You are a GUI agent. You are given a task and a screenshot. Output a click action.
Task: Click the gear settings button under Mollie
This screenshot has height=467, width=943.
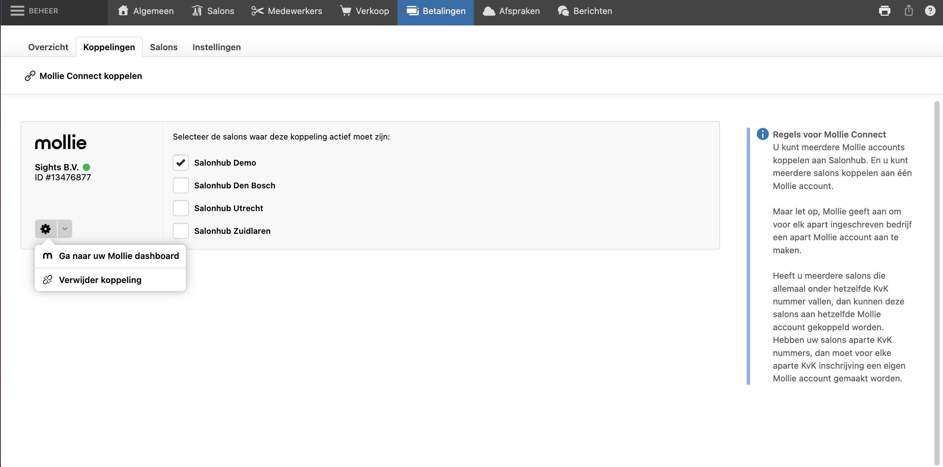(x=46, y=229)
